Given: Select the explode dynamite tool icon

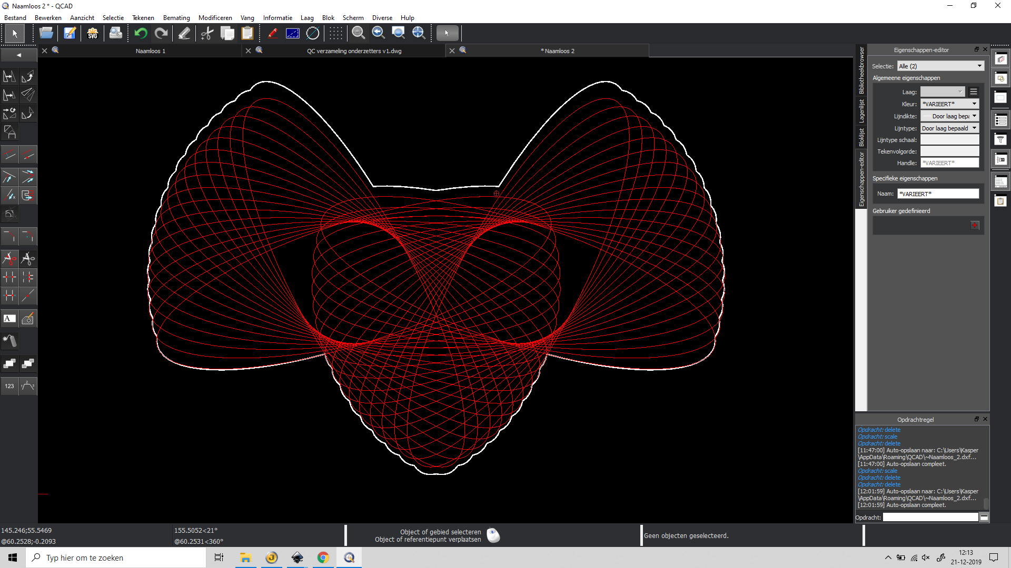Looking at the screenshot, I should pos(9,341).
